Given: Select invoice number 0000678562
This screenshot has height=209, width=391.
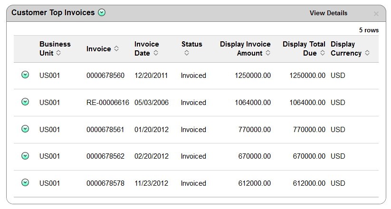Looking at the screenshot, I should click(105, 156).
